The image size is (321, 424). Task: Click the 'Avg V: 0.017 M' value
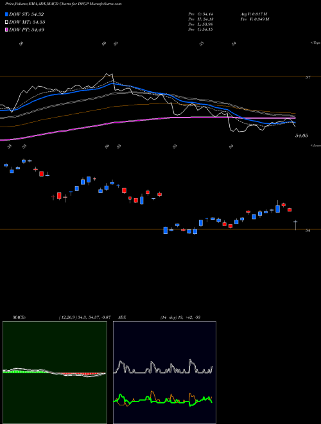point(254,14)
